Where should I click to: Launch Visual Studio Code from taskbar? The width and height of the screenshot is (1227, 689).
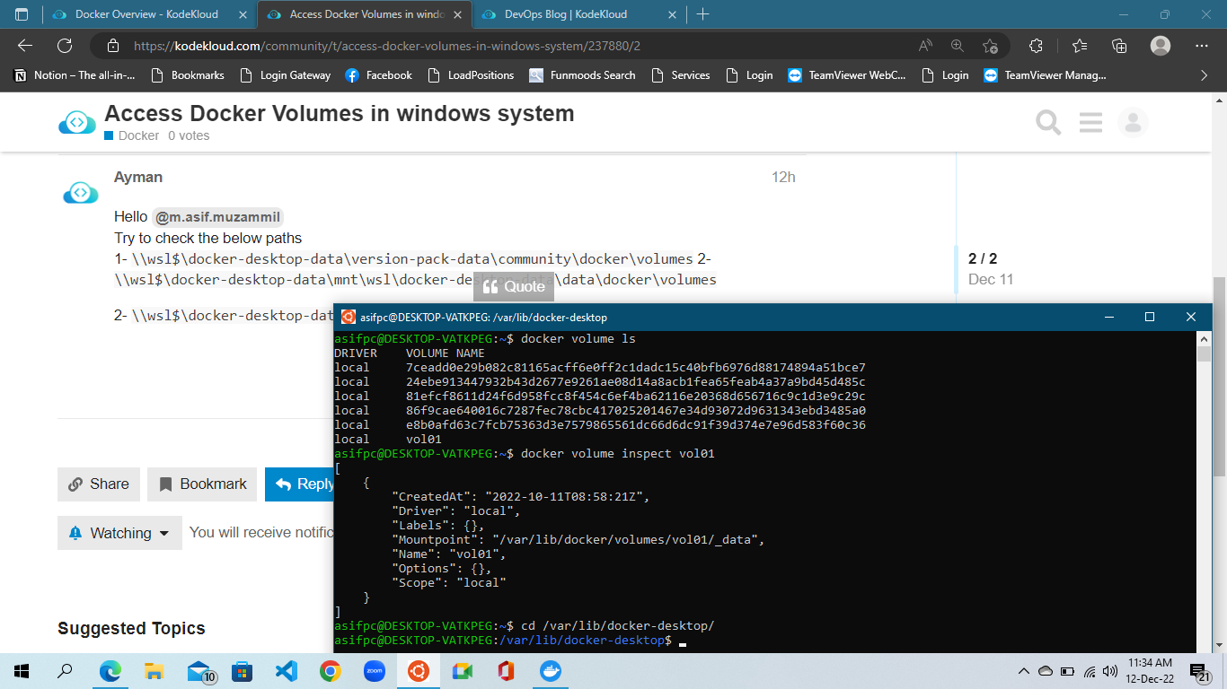coord(286,671)
